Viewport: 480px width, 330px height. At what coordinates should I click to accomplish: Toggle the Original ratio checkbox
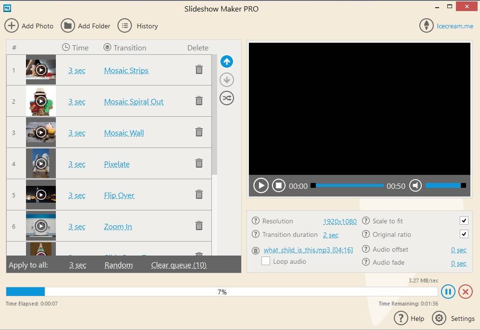coord(464,234)
